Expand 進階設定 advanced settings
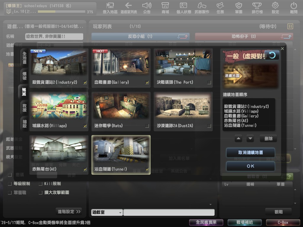 [69, 211]
